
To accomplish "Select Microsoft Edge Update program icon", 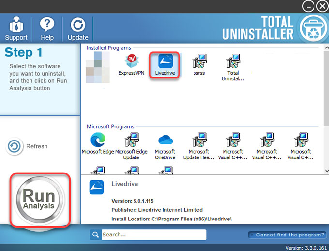I will (x=131, y=146).
